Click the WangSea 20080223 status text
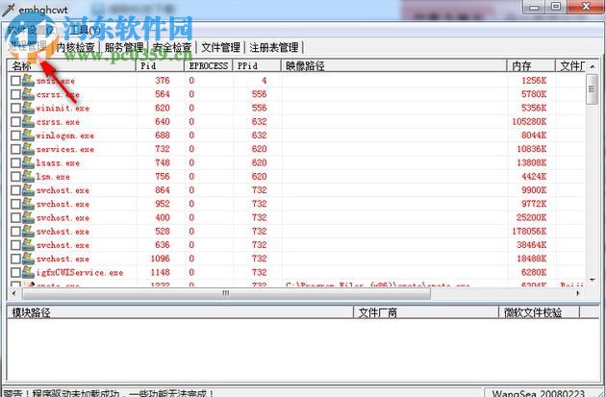Image resolution: width=606 pixels, height=397 pixels. [x=538, y=393]
